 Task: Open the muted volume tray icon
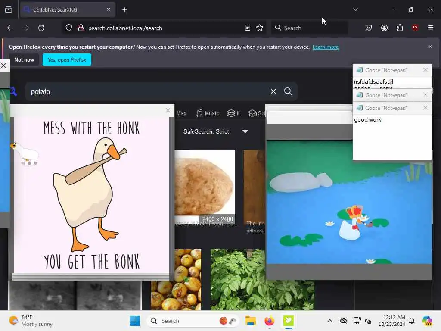[x=368, y=321]
